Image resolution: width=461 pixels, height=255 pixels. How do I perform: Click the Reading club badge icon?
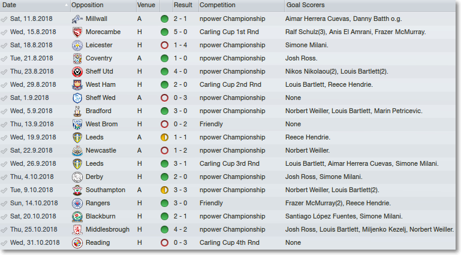77,243
